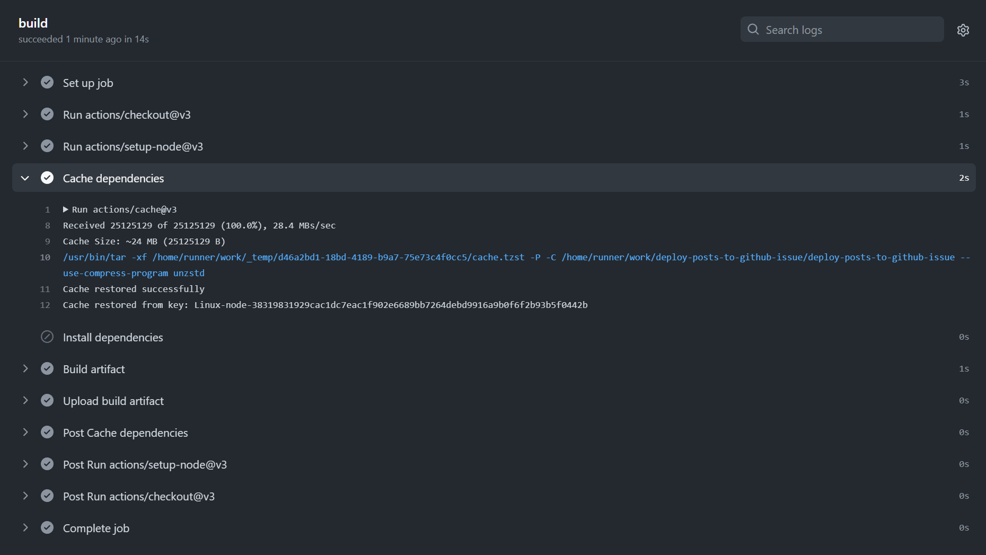Click the checkmark icon on Cache dependencies step
This screenshot has height=555, width=986.
(47, 178)
